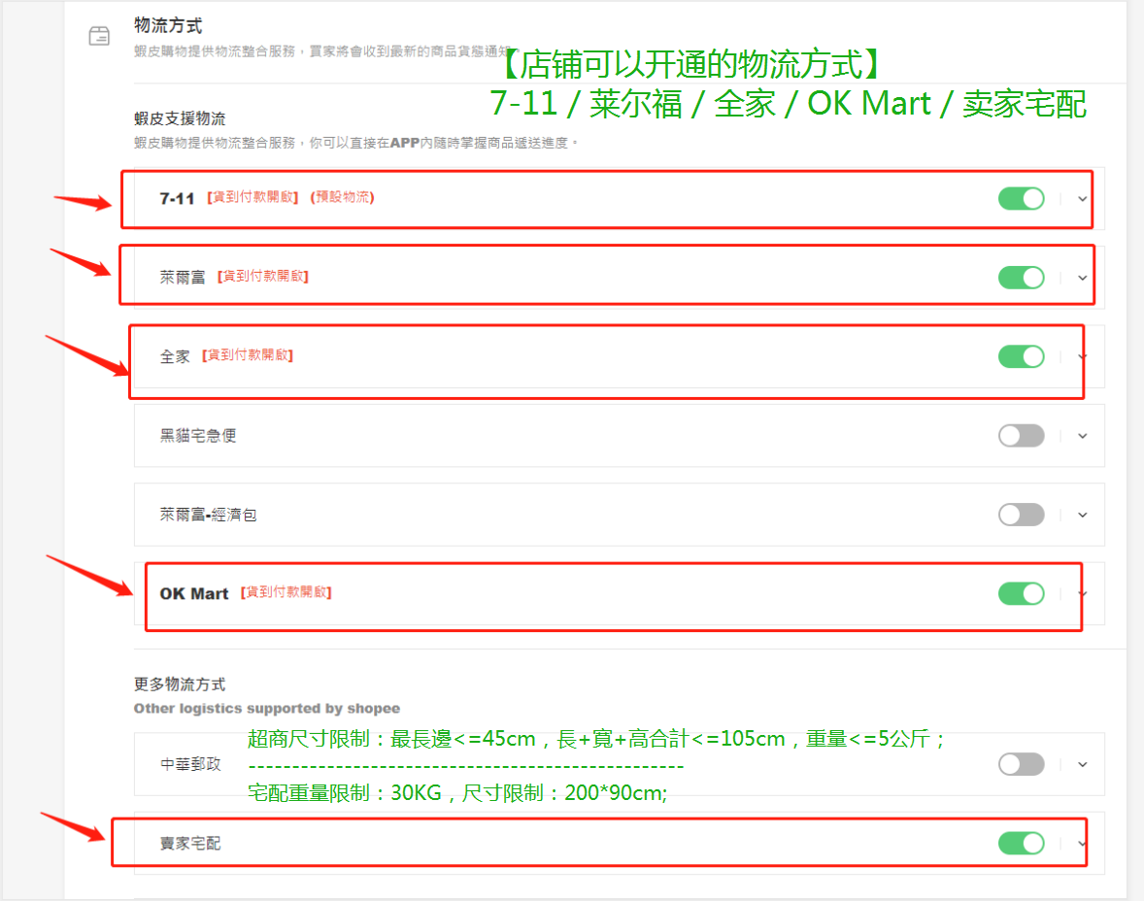Screen dimensions: 1144x901
Task: Click the 蝦皮支援物流 heading
Action: (180, 118)
